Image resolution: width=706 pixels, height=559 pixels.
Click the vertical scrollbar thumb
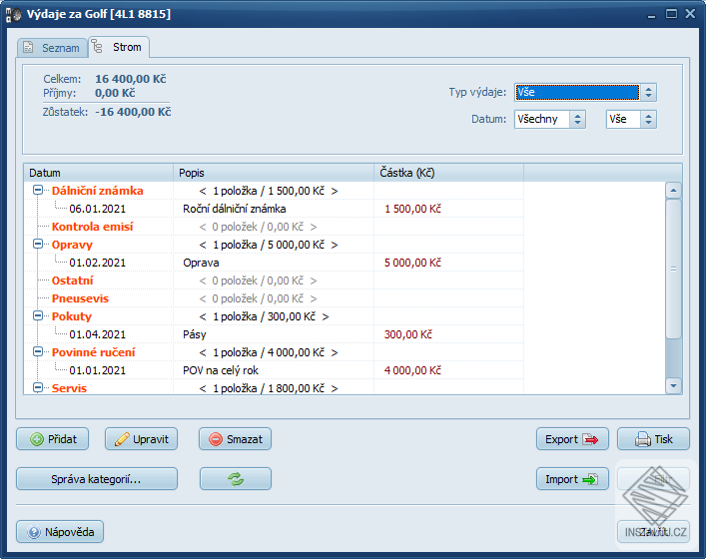pos(673,269)
